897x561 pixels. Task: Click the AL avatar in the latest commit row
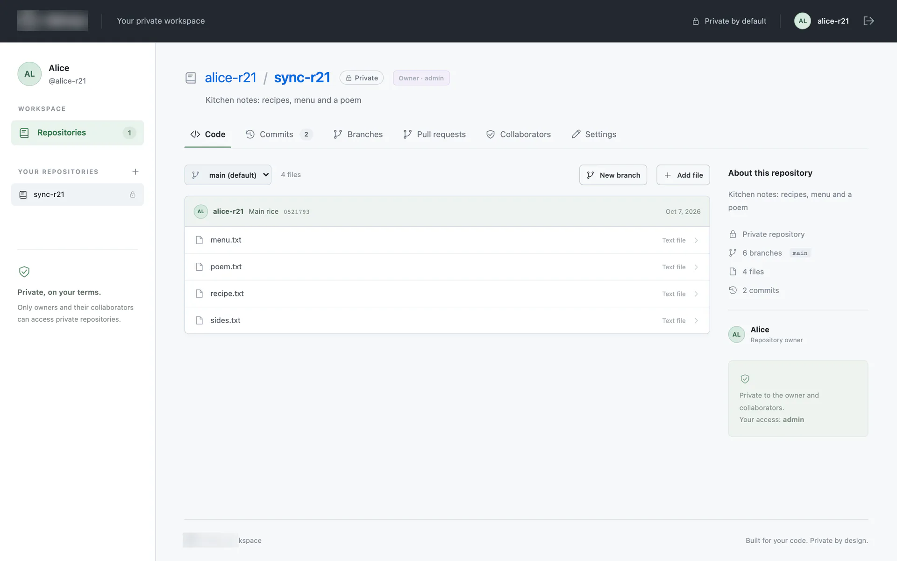[201, 211]
